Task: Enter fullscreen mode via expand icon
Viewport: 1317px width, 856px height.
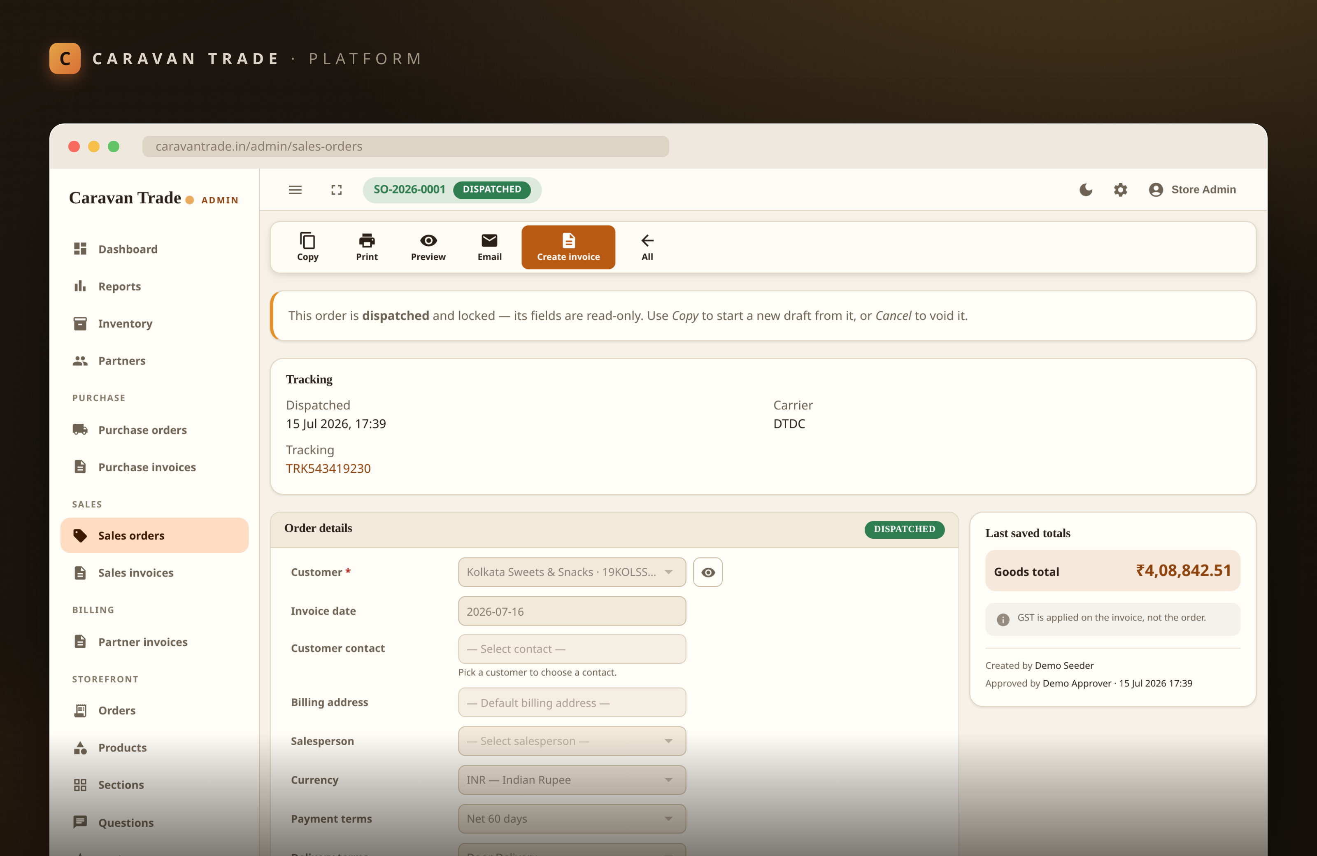Action: coord(336,190)
